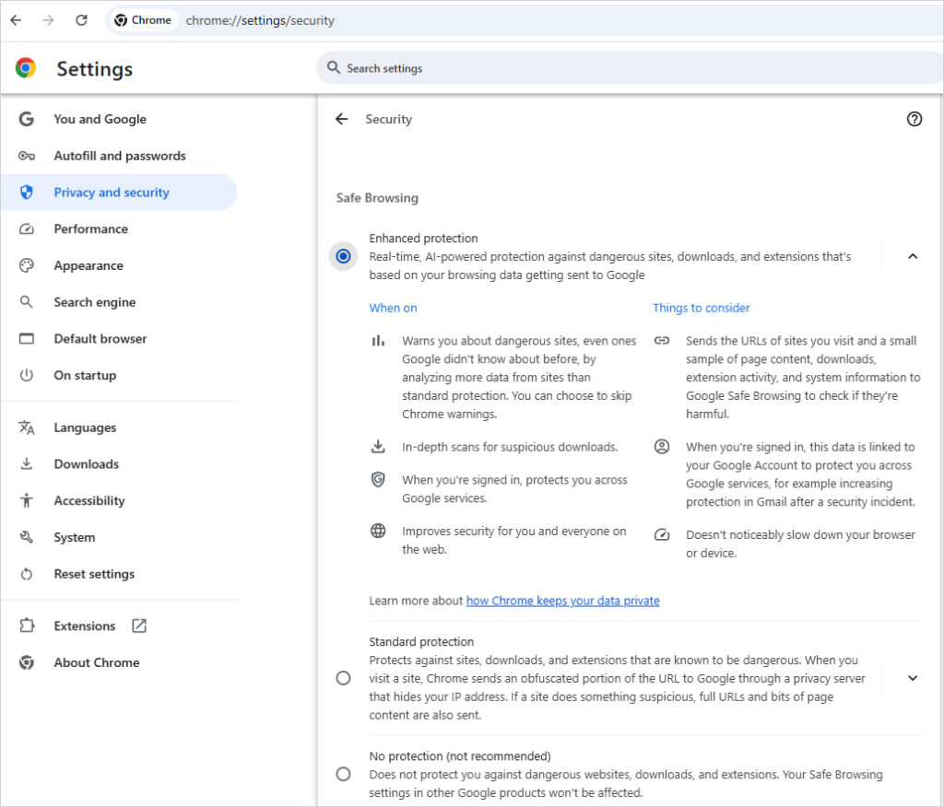Enable Standard protection
Image resolution: width=944 pixels, height=807 pixels.
click(343, 678)
